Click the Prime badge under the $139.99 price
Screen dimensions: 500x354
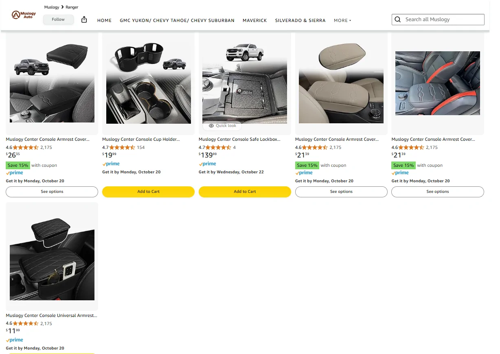(x=208, y=164)
